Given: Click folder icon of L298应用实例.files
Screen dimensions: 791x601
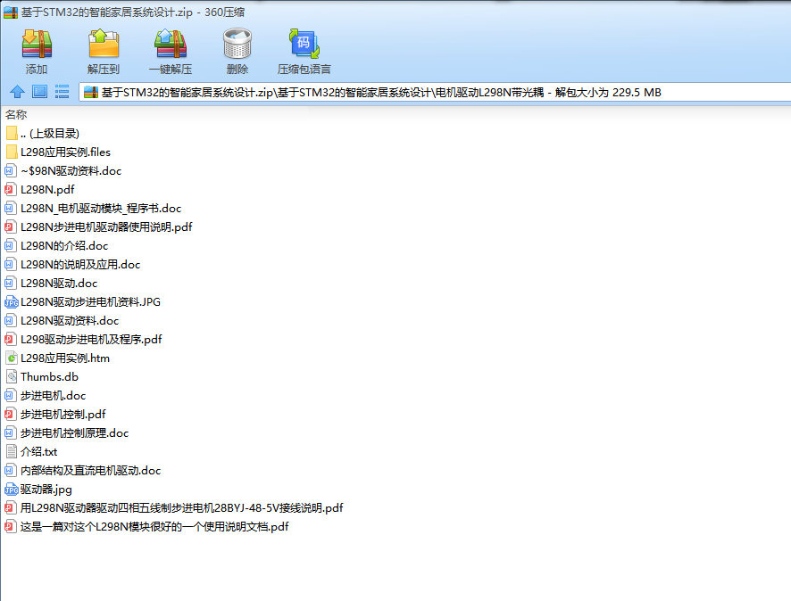Looking at the screenshot, I should [x=12, y=152].
